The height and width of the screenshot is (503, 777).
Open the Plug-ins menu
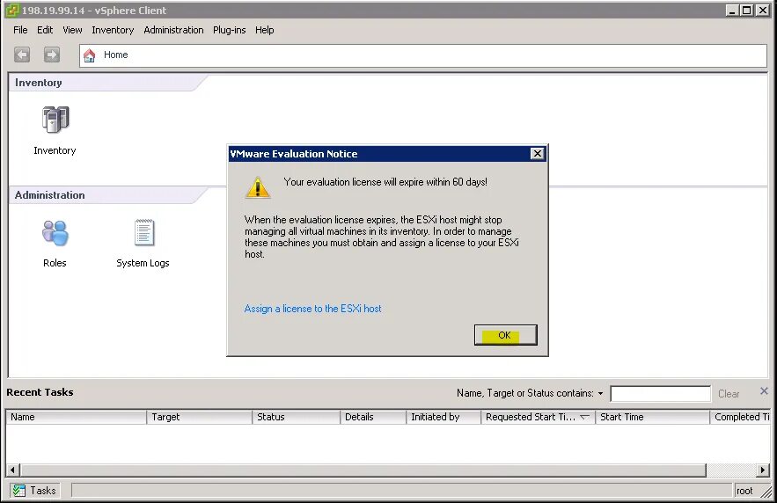coord(230,30)
